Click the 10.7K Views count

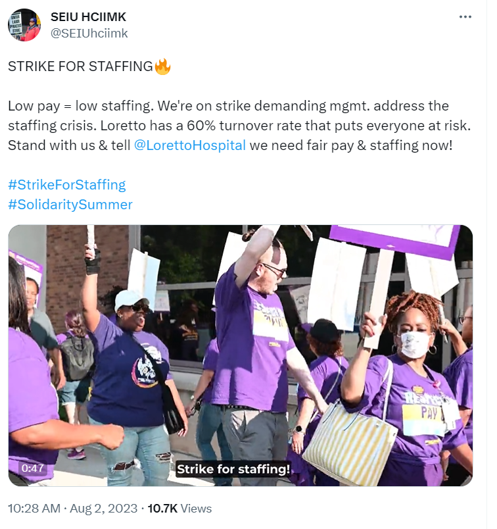(x=179, y=509)
